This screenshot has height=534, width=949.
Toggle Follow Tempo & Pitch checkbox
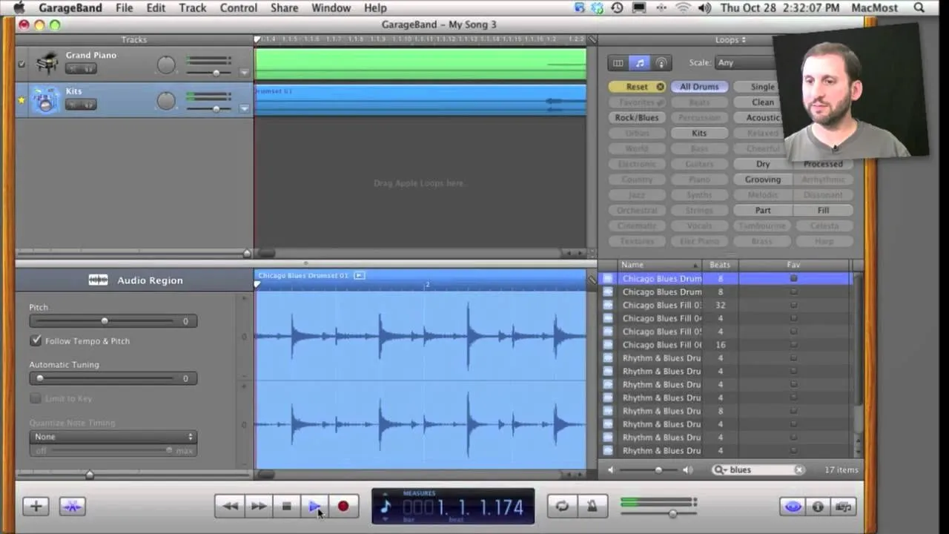click(36, 340)
